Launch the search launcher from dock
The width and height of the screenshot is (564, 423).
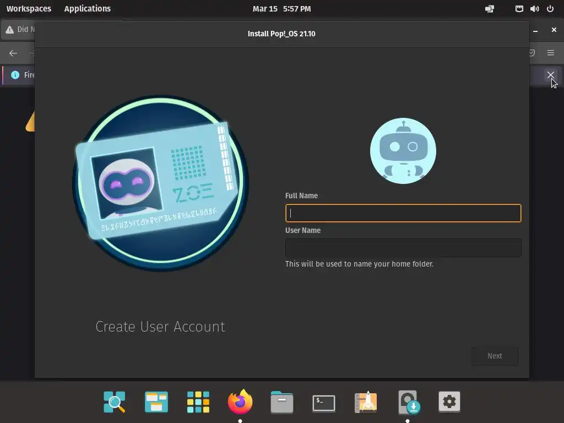tap(115, 402)
